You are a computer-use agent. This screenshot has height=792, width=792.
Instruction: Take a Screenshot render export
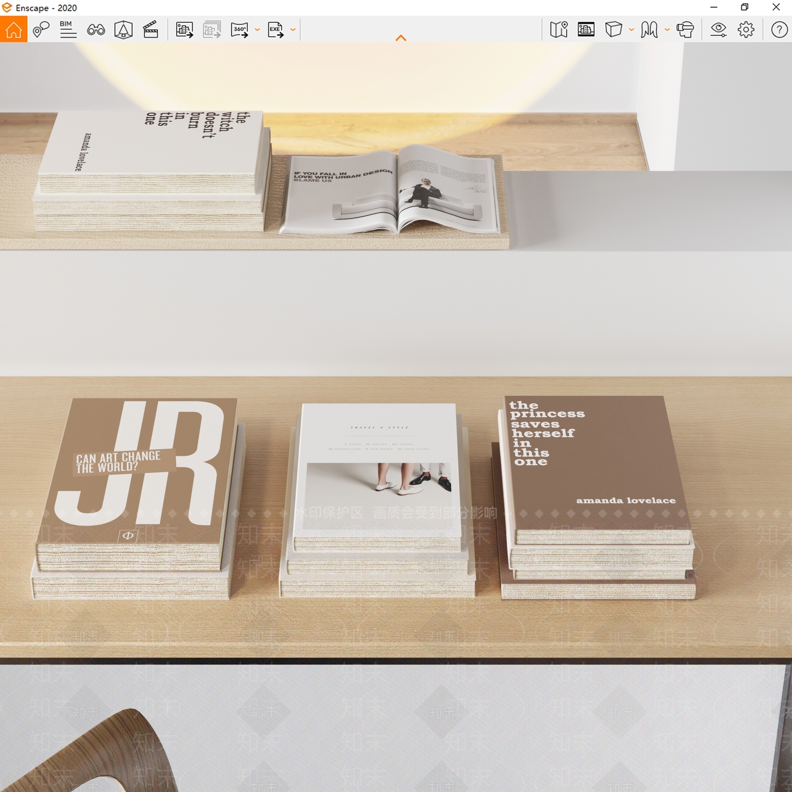(x=184, y=30)
